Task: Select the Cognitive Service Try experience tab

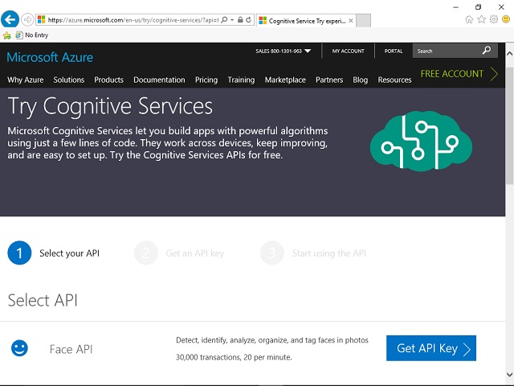Action: click(306, 21)
